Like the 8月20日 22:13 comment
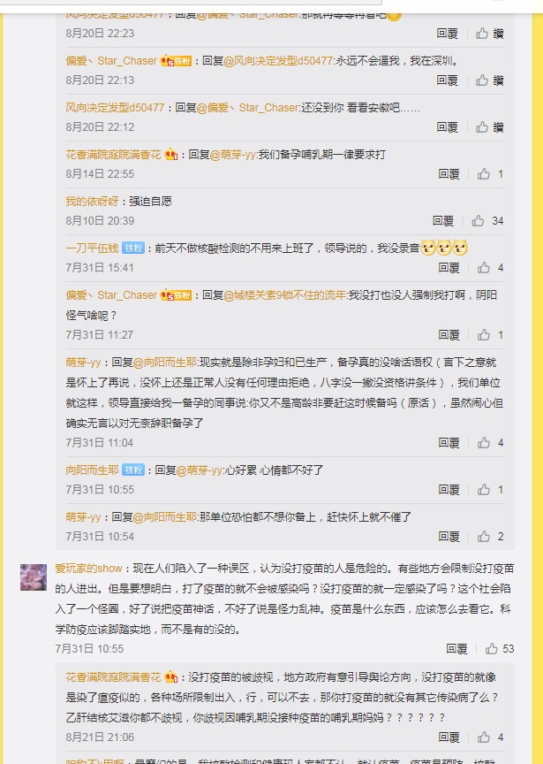The image size is (543, 764). pos(482,80)
